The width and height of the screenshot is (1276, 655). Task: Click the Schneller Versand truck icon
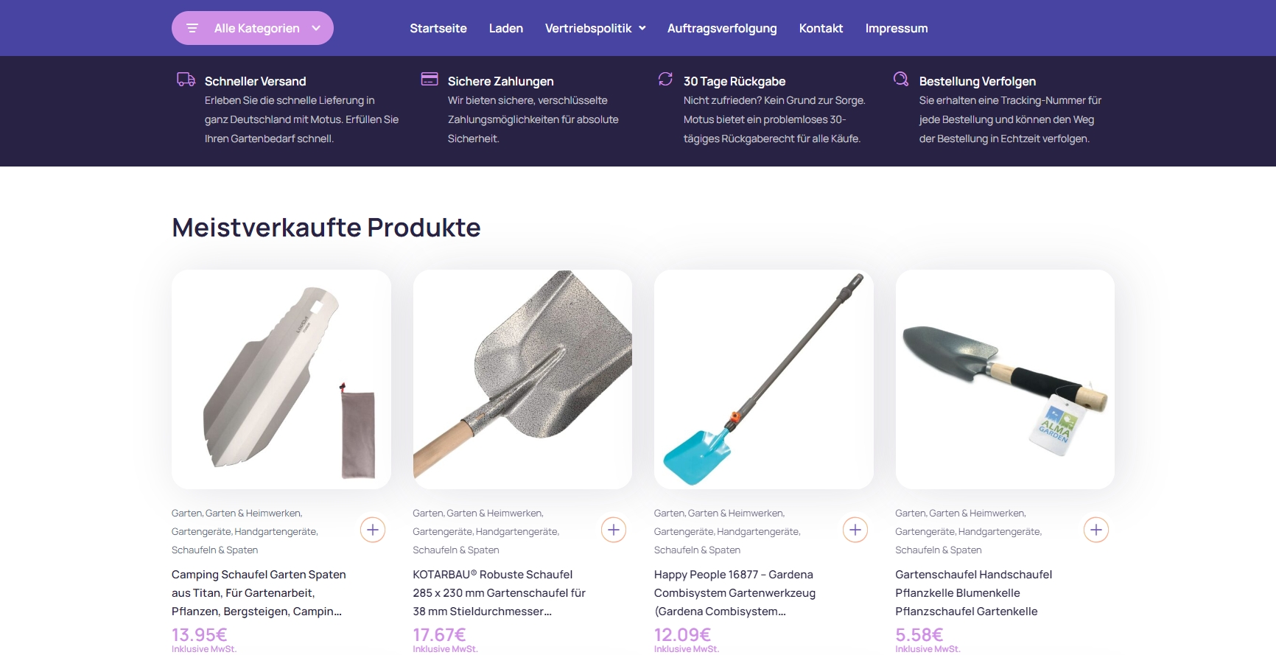tap(186, 80)
